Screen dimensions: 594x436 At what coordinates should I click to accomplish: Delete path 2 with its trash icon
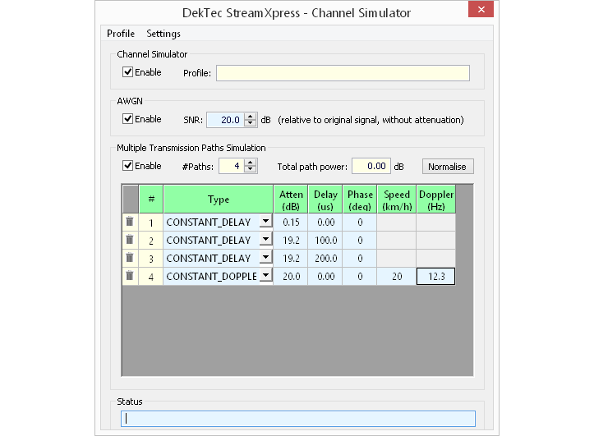click(130, 240)
